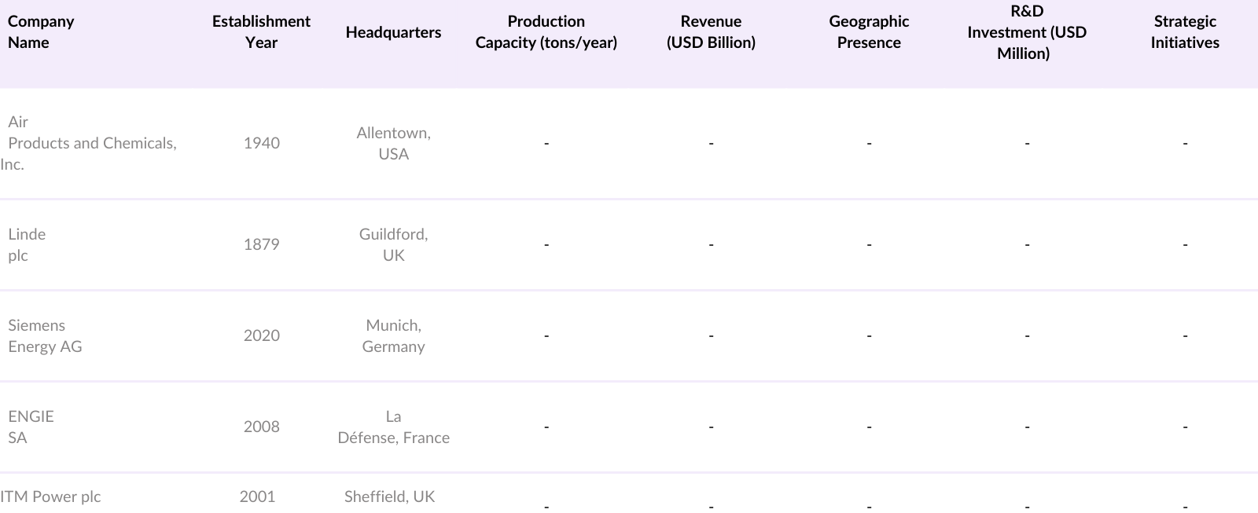Click the Air Products and Chemicals cell
This screenshot has width=1258, height=513.
point(91,143)
